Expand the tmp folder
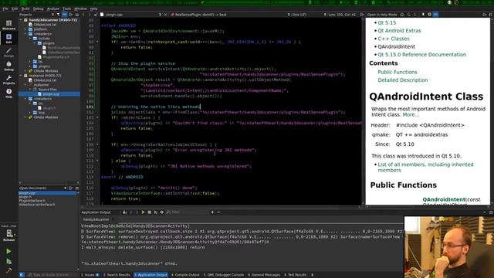The height and width of the screenshot is (278, 494). coord(30,113)
